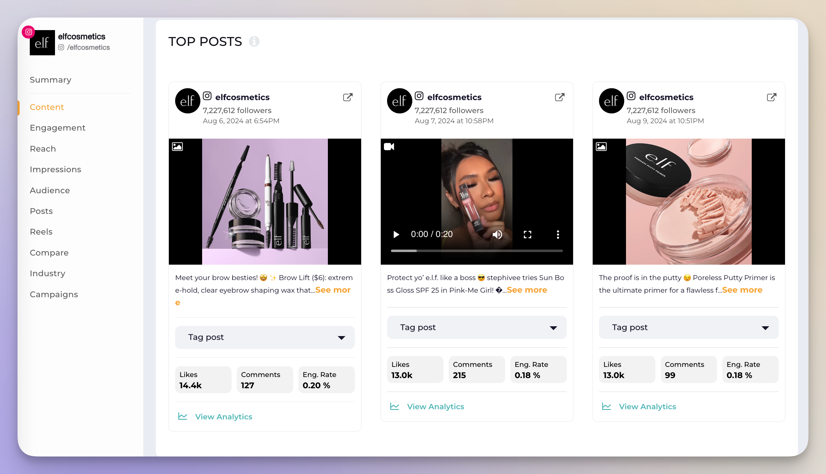Viewport: 826px width, 474px height.
Task: Click e.l.f. avatar on Aug 9 post
Action: pyautogui.click(x=612, y=101)
